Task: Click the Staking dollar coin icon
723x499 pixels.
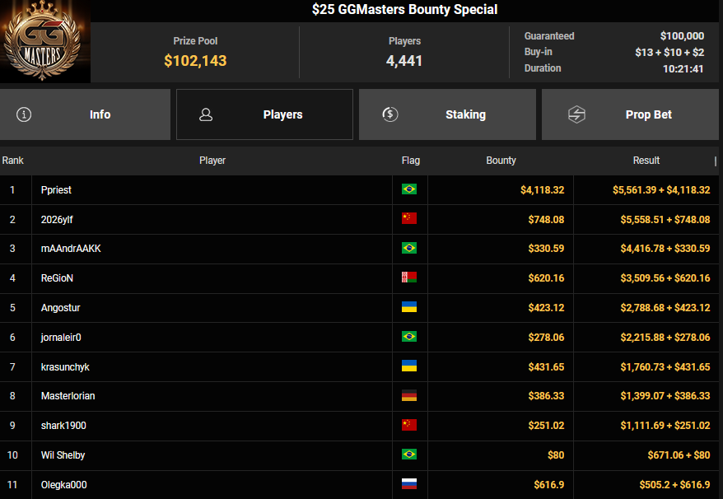Action: coord(390,114)
